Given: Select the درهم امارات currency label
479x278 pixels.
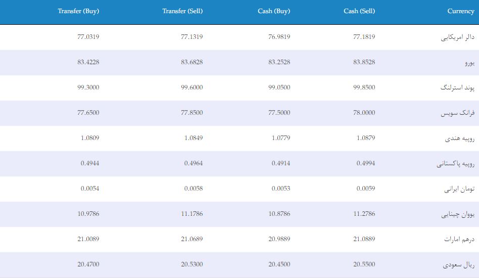Looking at the screenshot, I should pyautogui.click(x=459, y=239).
